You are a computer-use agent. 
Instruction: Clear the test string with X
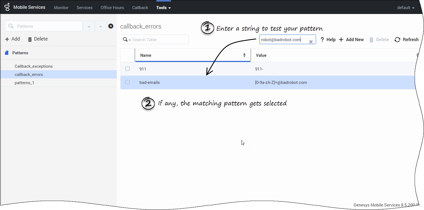click(311, 42)
